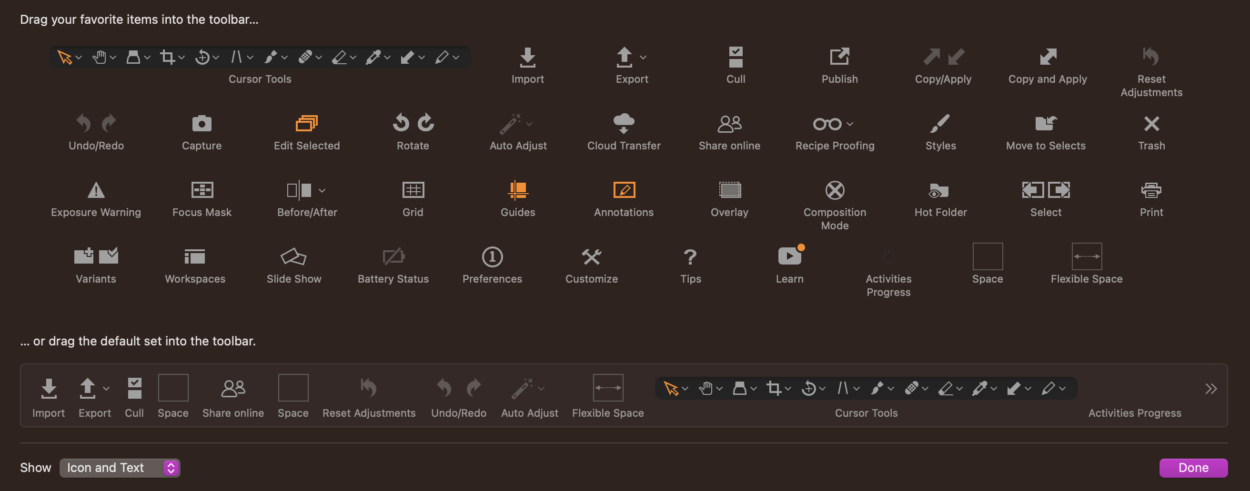Select the Customize tools icon
Viewport: 1250px width, 491px height.
pyautogui.click(x=592, y=256)
